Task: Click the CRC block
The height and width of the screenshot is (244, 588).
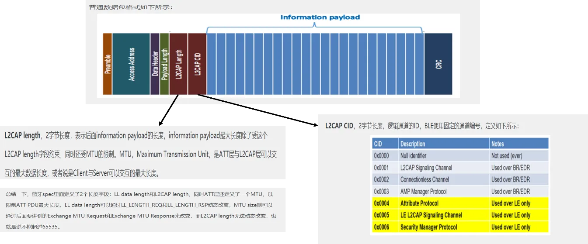Action: tap(438, 64)
